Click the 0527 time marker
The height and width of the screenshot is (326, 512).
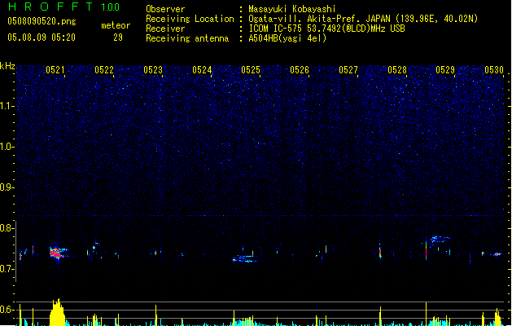coord(348,70)
